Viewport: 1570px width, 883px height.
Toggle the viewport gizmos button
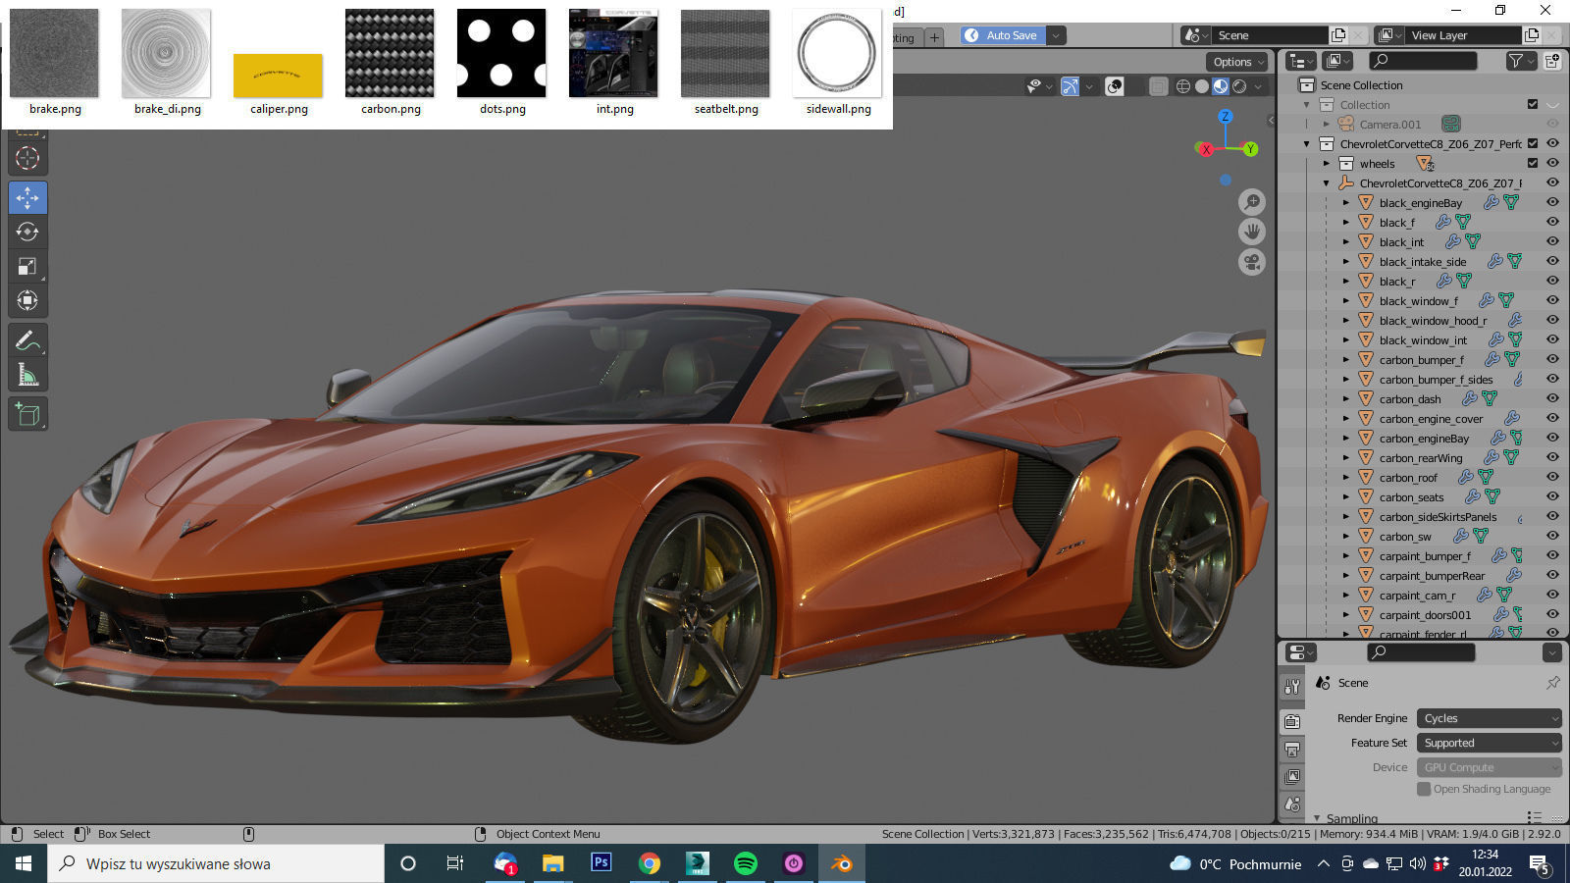tap(1070, 86)
